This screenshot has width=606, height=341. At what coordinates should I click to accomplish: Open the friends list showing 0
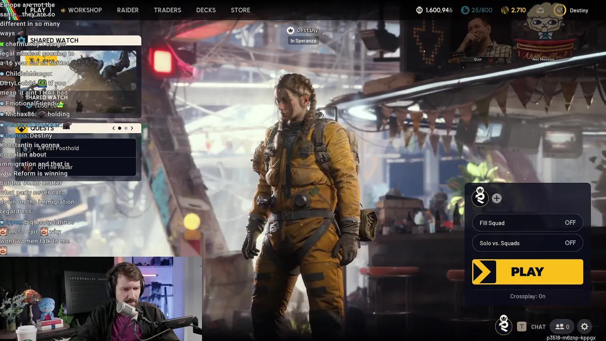[562, 326]
